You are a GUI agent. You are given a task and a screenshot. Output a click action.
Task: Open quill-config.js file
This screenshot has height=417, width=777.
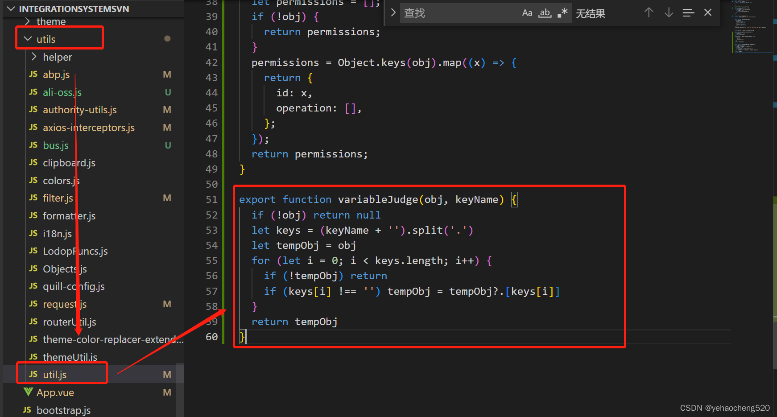point(74,286)
